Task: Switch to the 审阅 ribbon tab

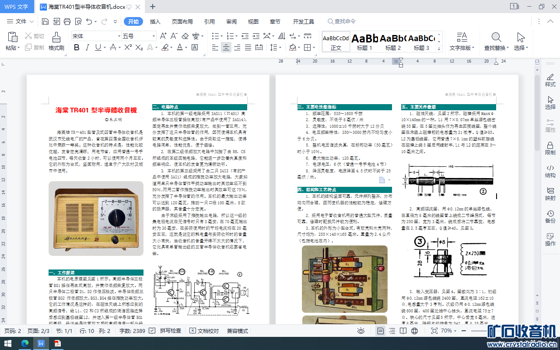Action: [231, 21]
